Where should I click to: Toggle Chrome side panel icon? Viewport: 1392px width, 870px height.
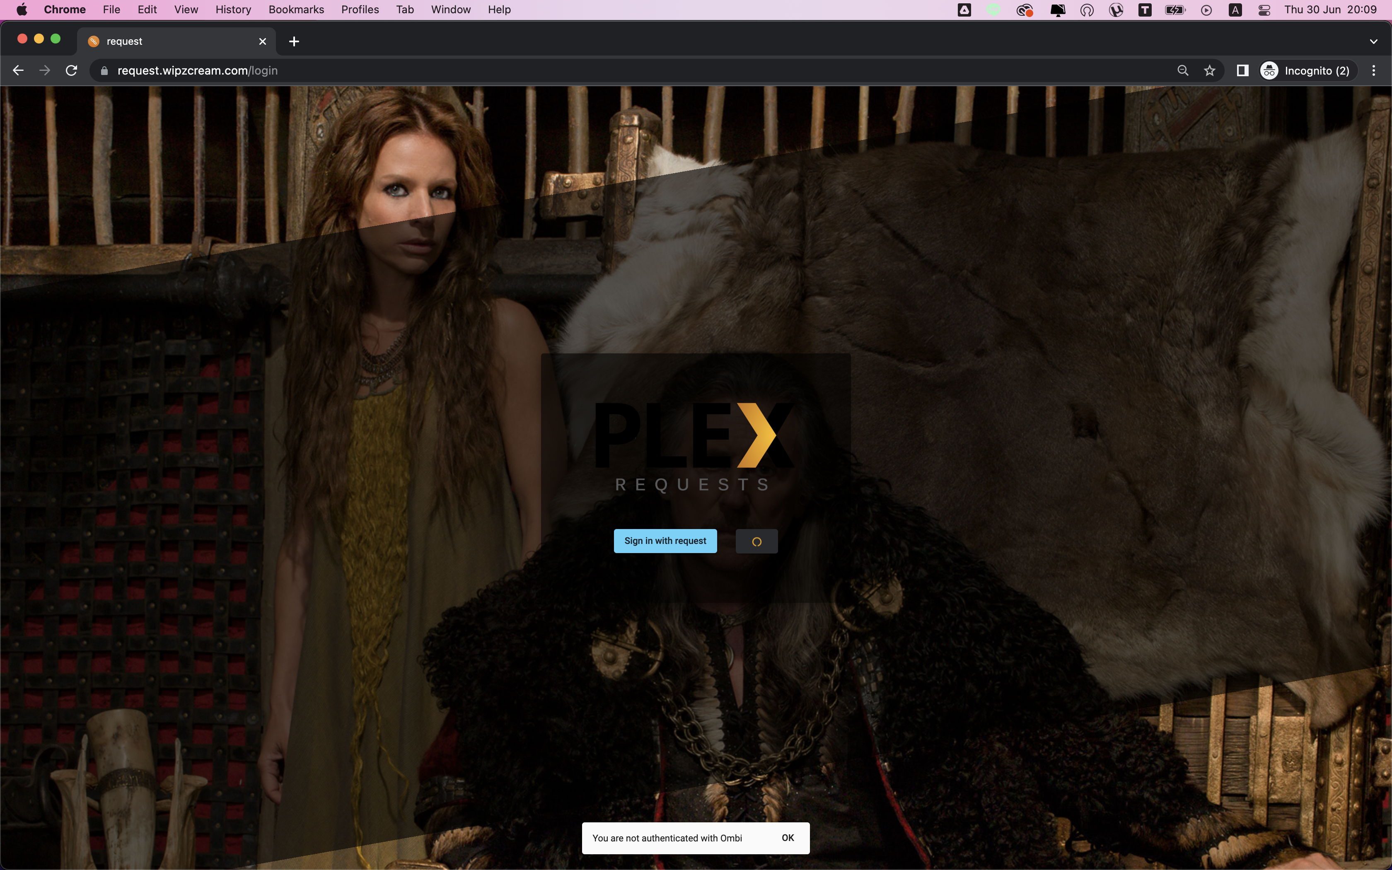(1242, 71)
